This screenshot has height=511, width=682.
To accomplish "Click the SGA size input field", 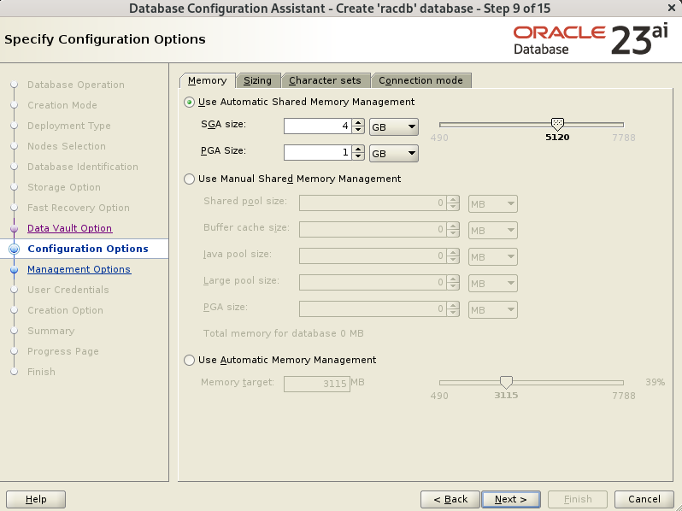I will [x=318, y=126].
